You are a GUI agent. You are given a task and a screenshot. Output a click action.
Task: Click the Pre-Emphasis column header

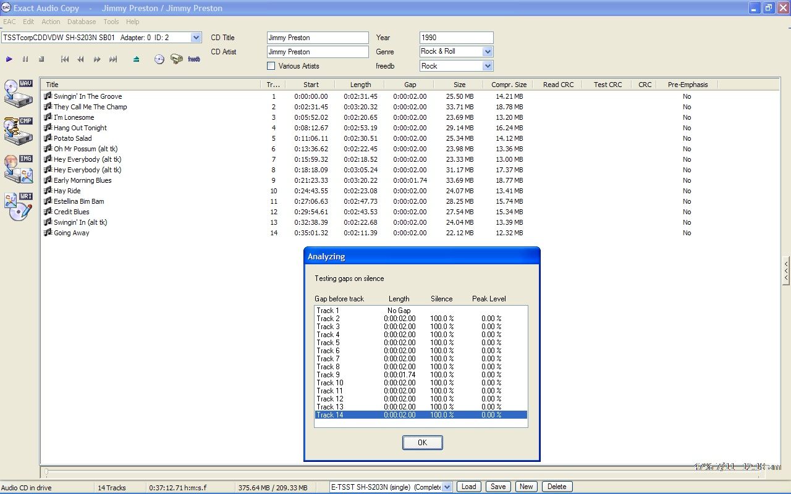687,85
